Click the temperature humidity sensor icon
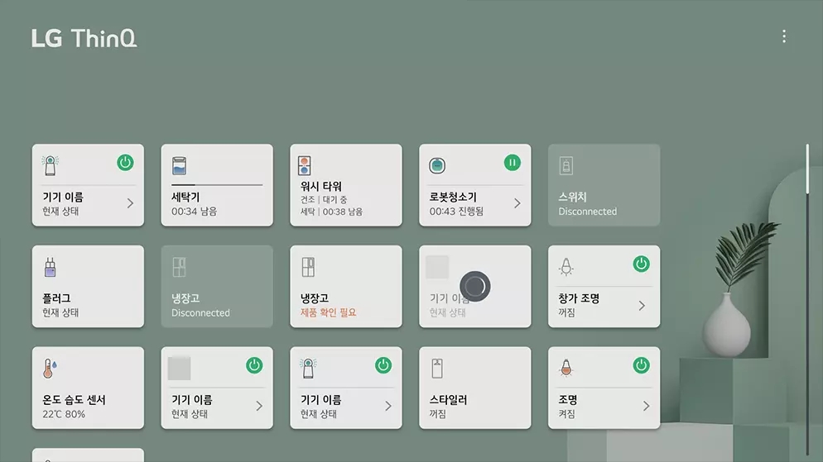Screen dimensions: 823x462 click(51, 369)
